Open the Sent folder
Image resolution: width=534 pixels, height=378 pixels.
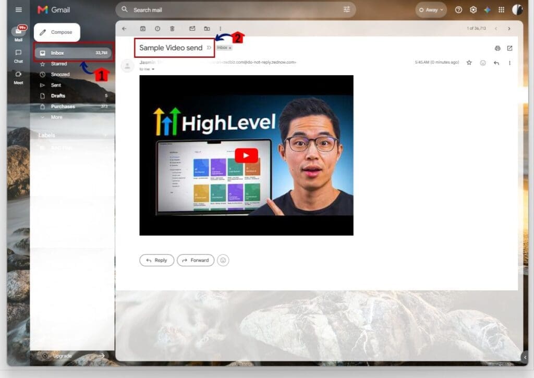(56, 85)
